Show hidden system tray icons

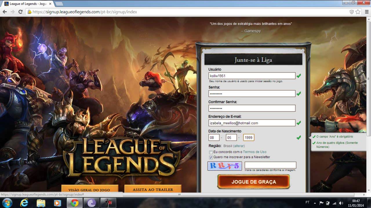315,203
